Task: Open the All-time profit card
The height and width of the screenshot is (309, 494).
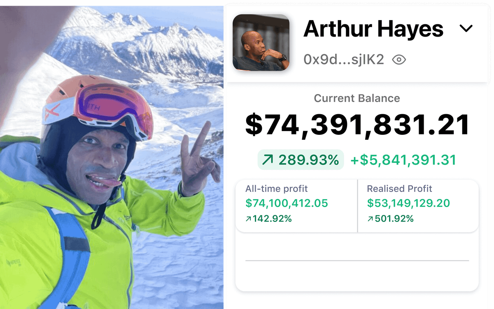Action: (296, 205)
